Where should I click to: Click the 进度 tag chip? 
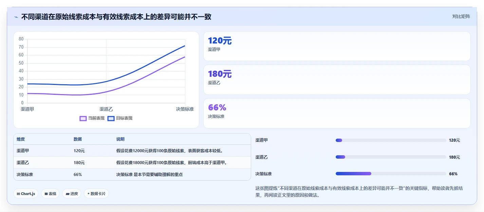[x=72, y=194]
